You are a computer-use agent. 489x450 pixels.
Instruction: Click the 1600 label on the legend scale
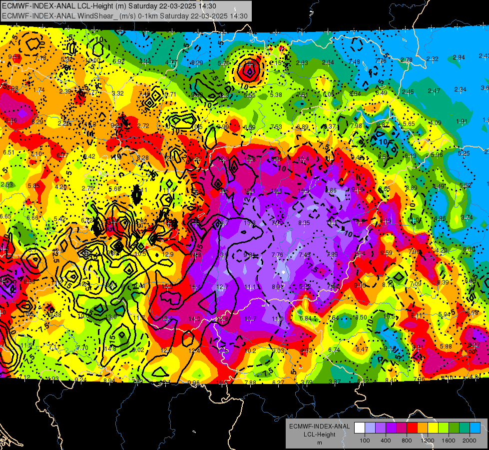(448, 440)
